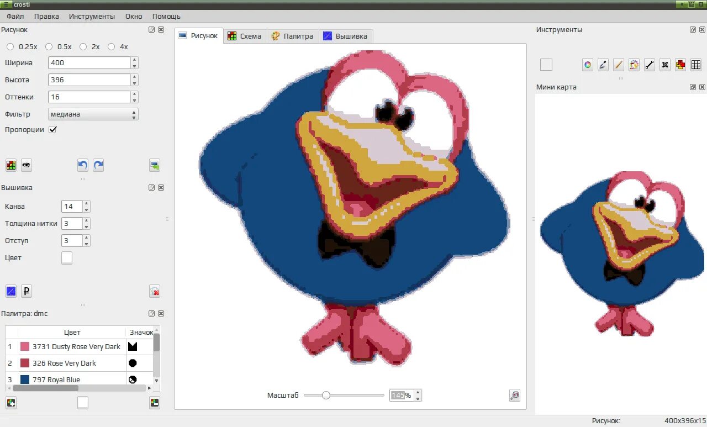This screenshot has width=707, height=427.
Task: Click the Значок column header in palette
Action: click(141, 333)
